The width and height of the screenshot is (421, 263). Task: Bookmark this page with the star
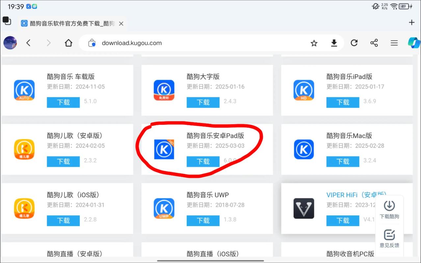314,43
